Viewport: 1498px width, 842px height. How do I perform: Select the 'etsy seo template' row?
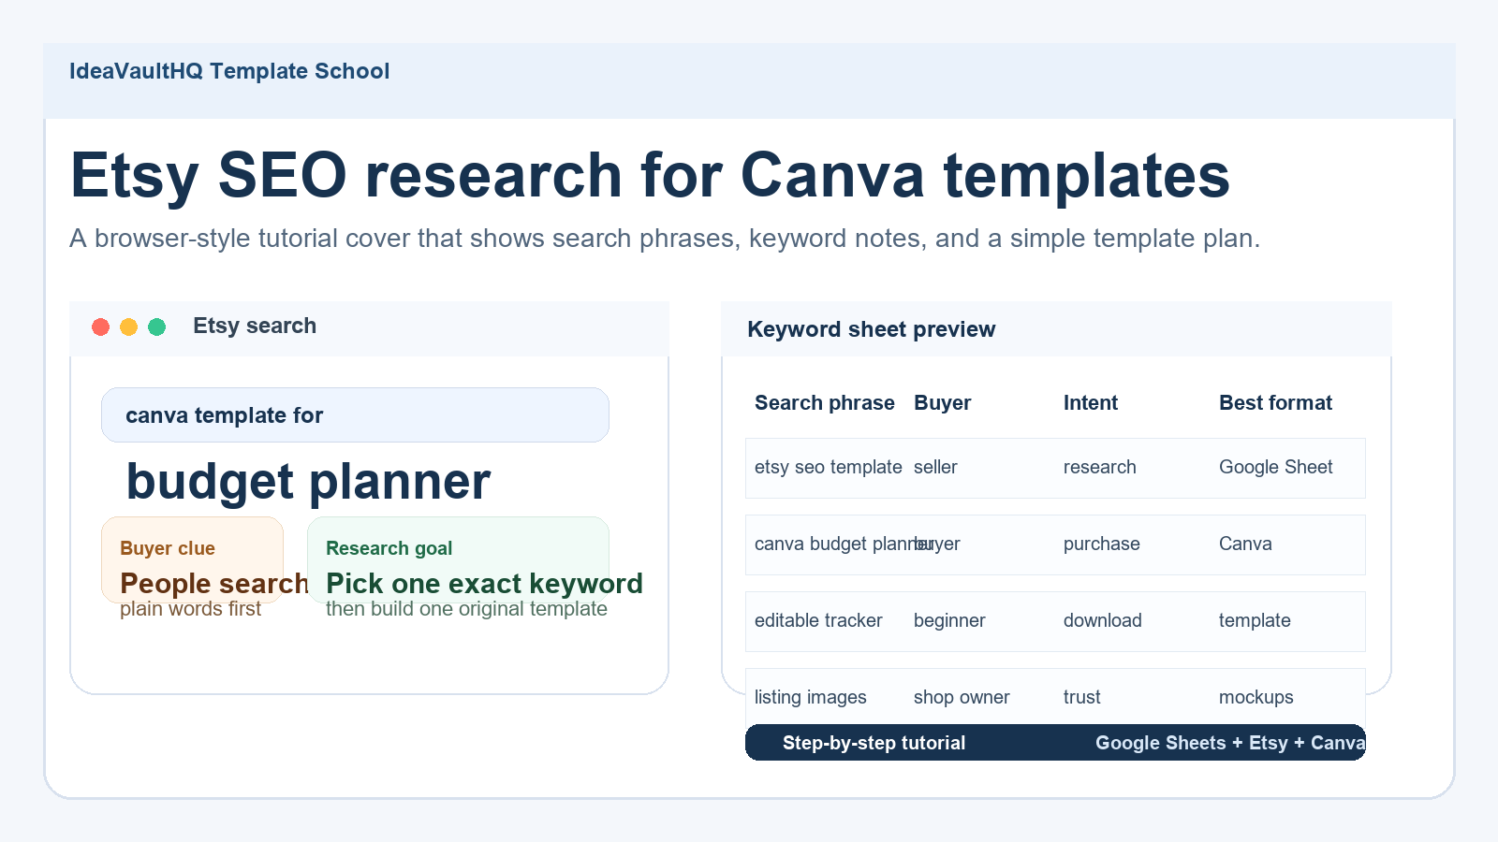click(1055, 468)
